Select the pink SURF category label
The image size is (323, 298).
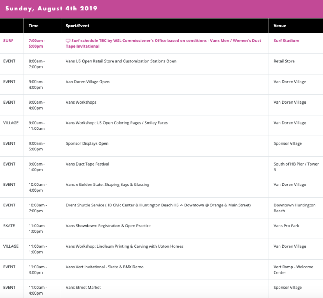click(x=8, y=41)
